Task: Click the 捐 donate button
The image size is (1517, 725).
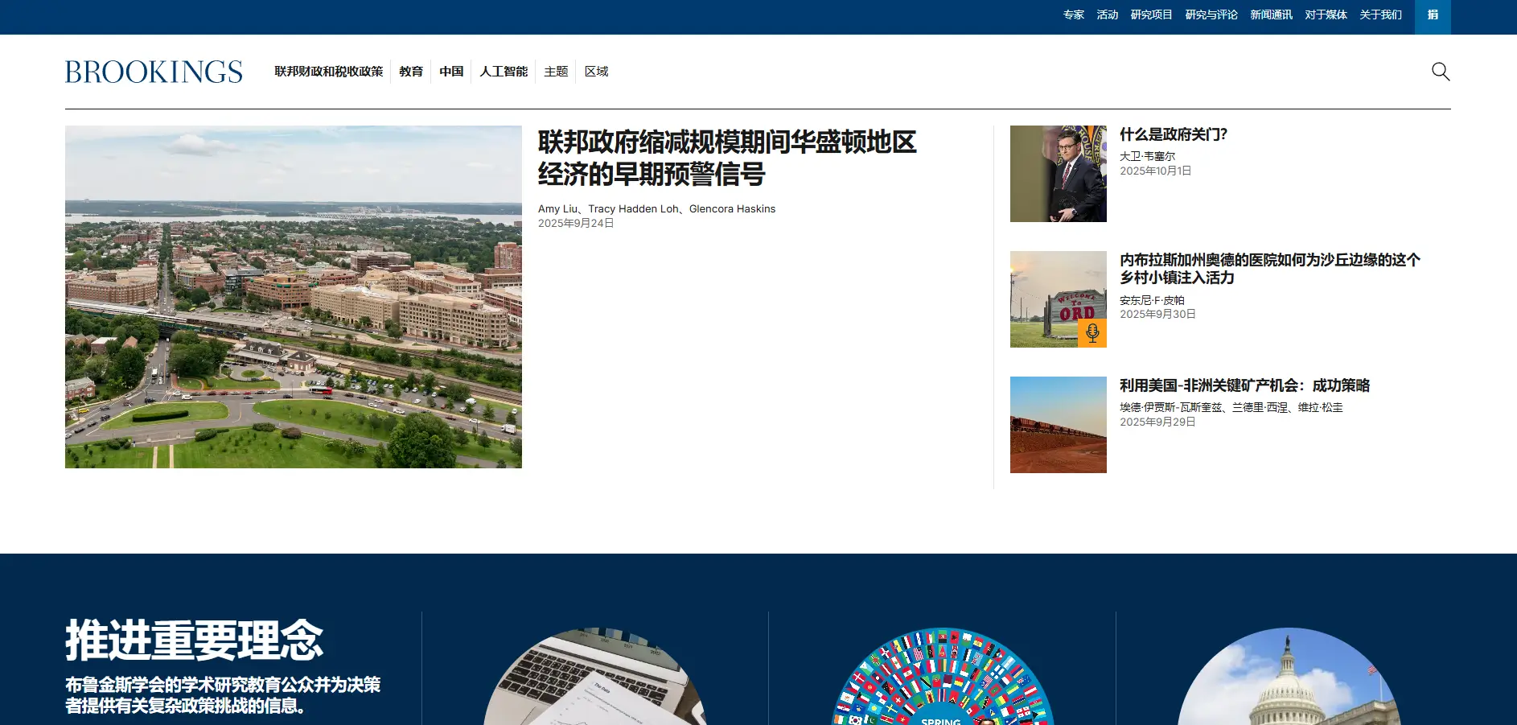Action: point(1432,15)
